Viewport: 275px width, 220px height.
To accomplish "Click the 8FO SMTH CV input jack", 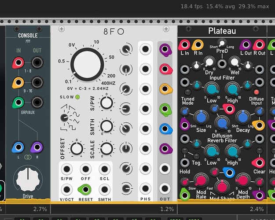I will [x=105, y=190].
